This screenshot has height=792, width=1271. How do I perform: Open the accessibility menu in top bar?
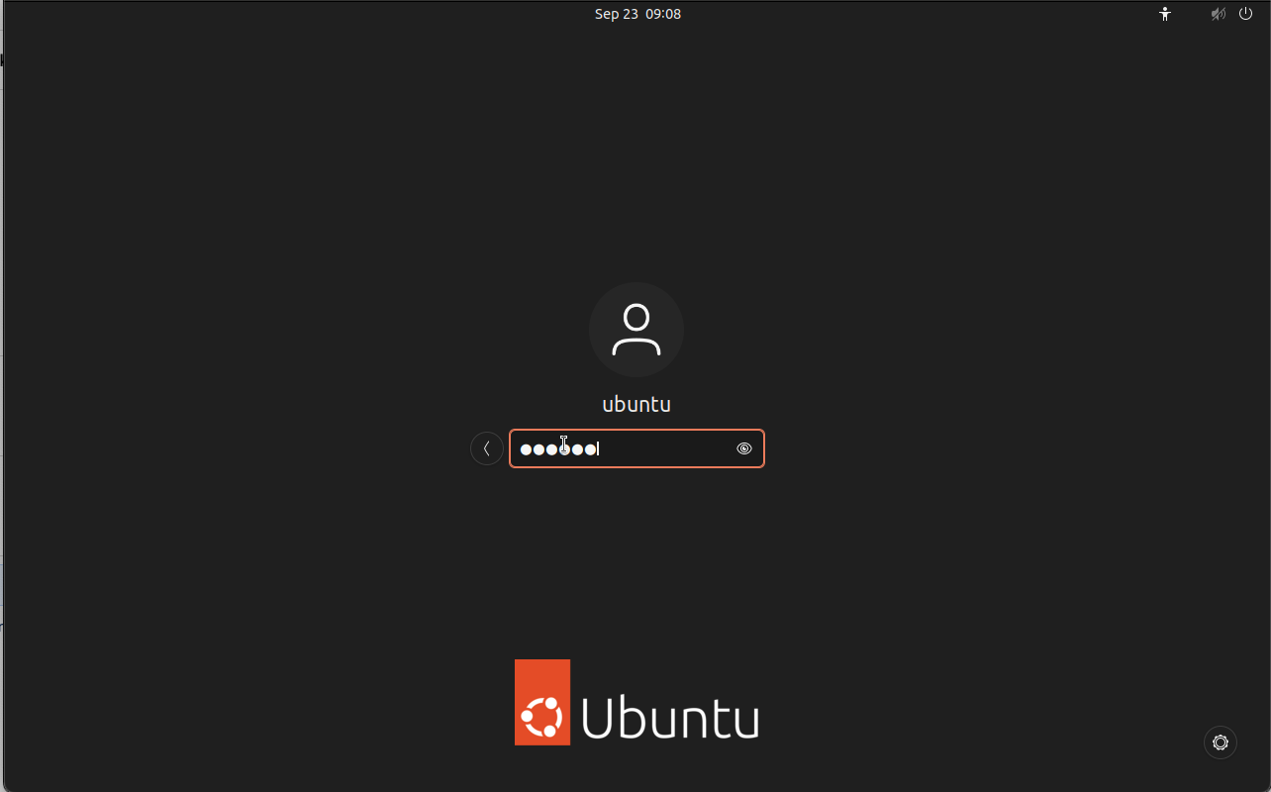coord(1165,14)
